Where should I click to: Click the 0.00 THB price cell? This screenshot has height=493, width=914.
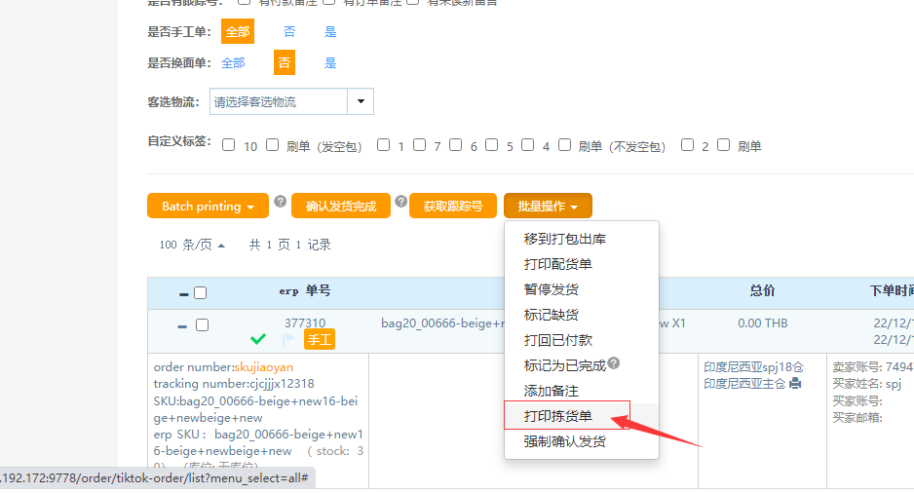(762, 322)
